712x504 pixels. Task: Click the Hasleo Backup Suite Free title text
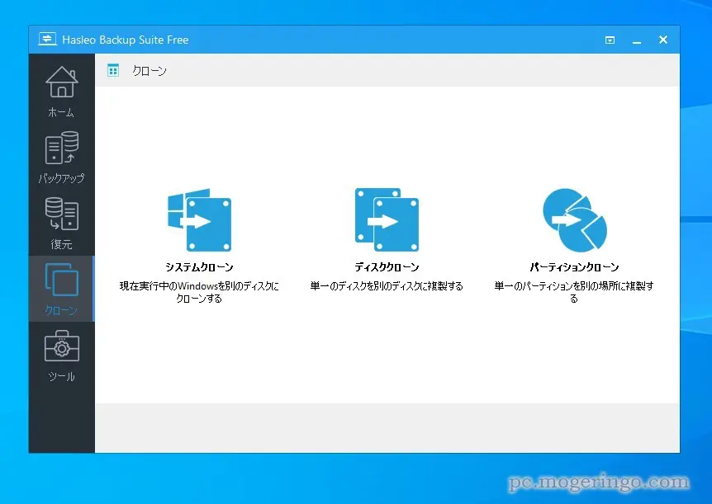(x=126, y=40)
